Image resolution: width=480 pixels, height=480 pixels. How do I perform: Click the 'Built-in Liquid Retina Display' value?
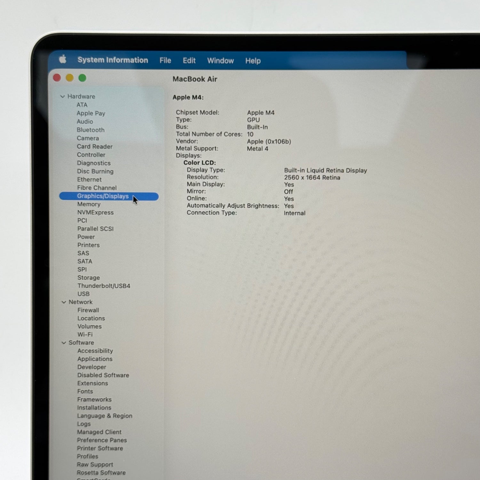click(x=325, y=171)
